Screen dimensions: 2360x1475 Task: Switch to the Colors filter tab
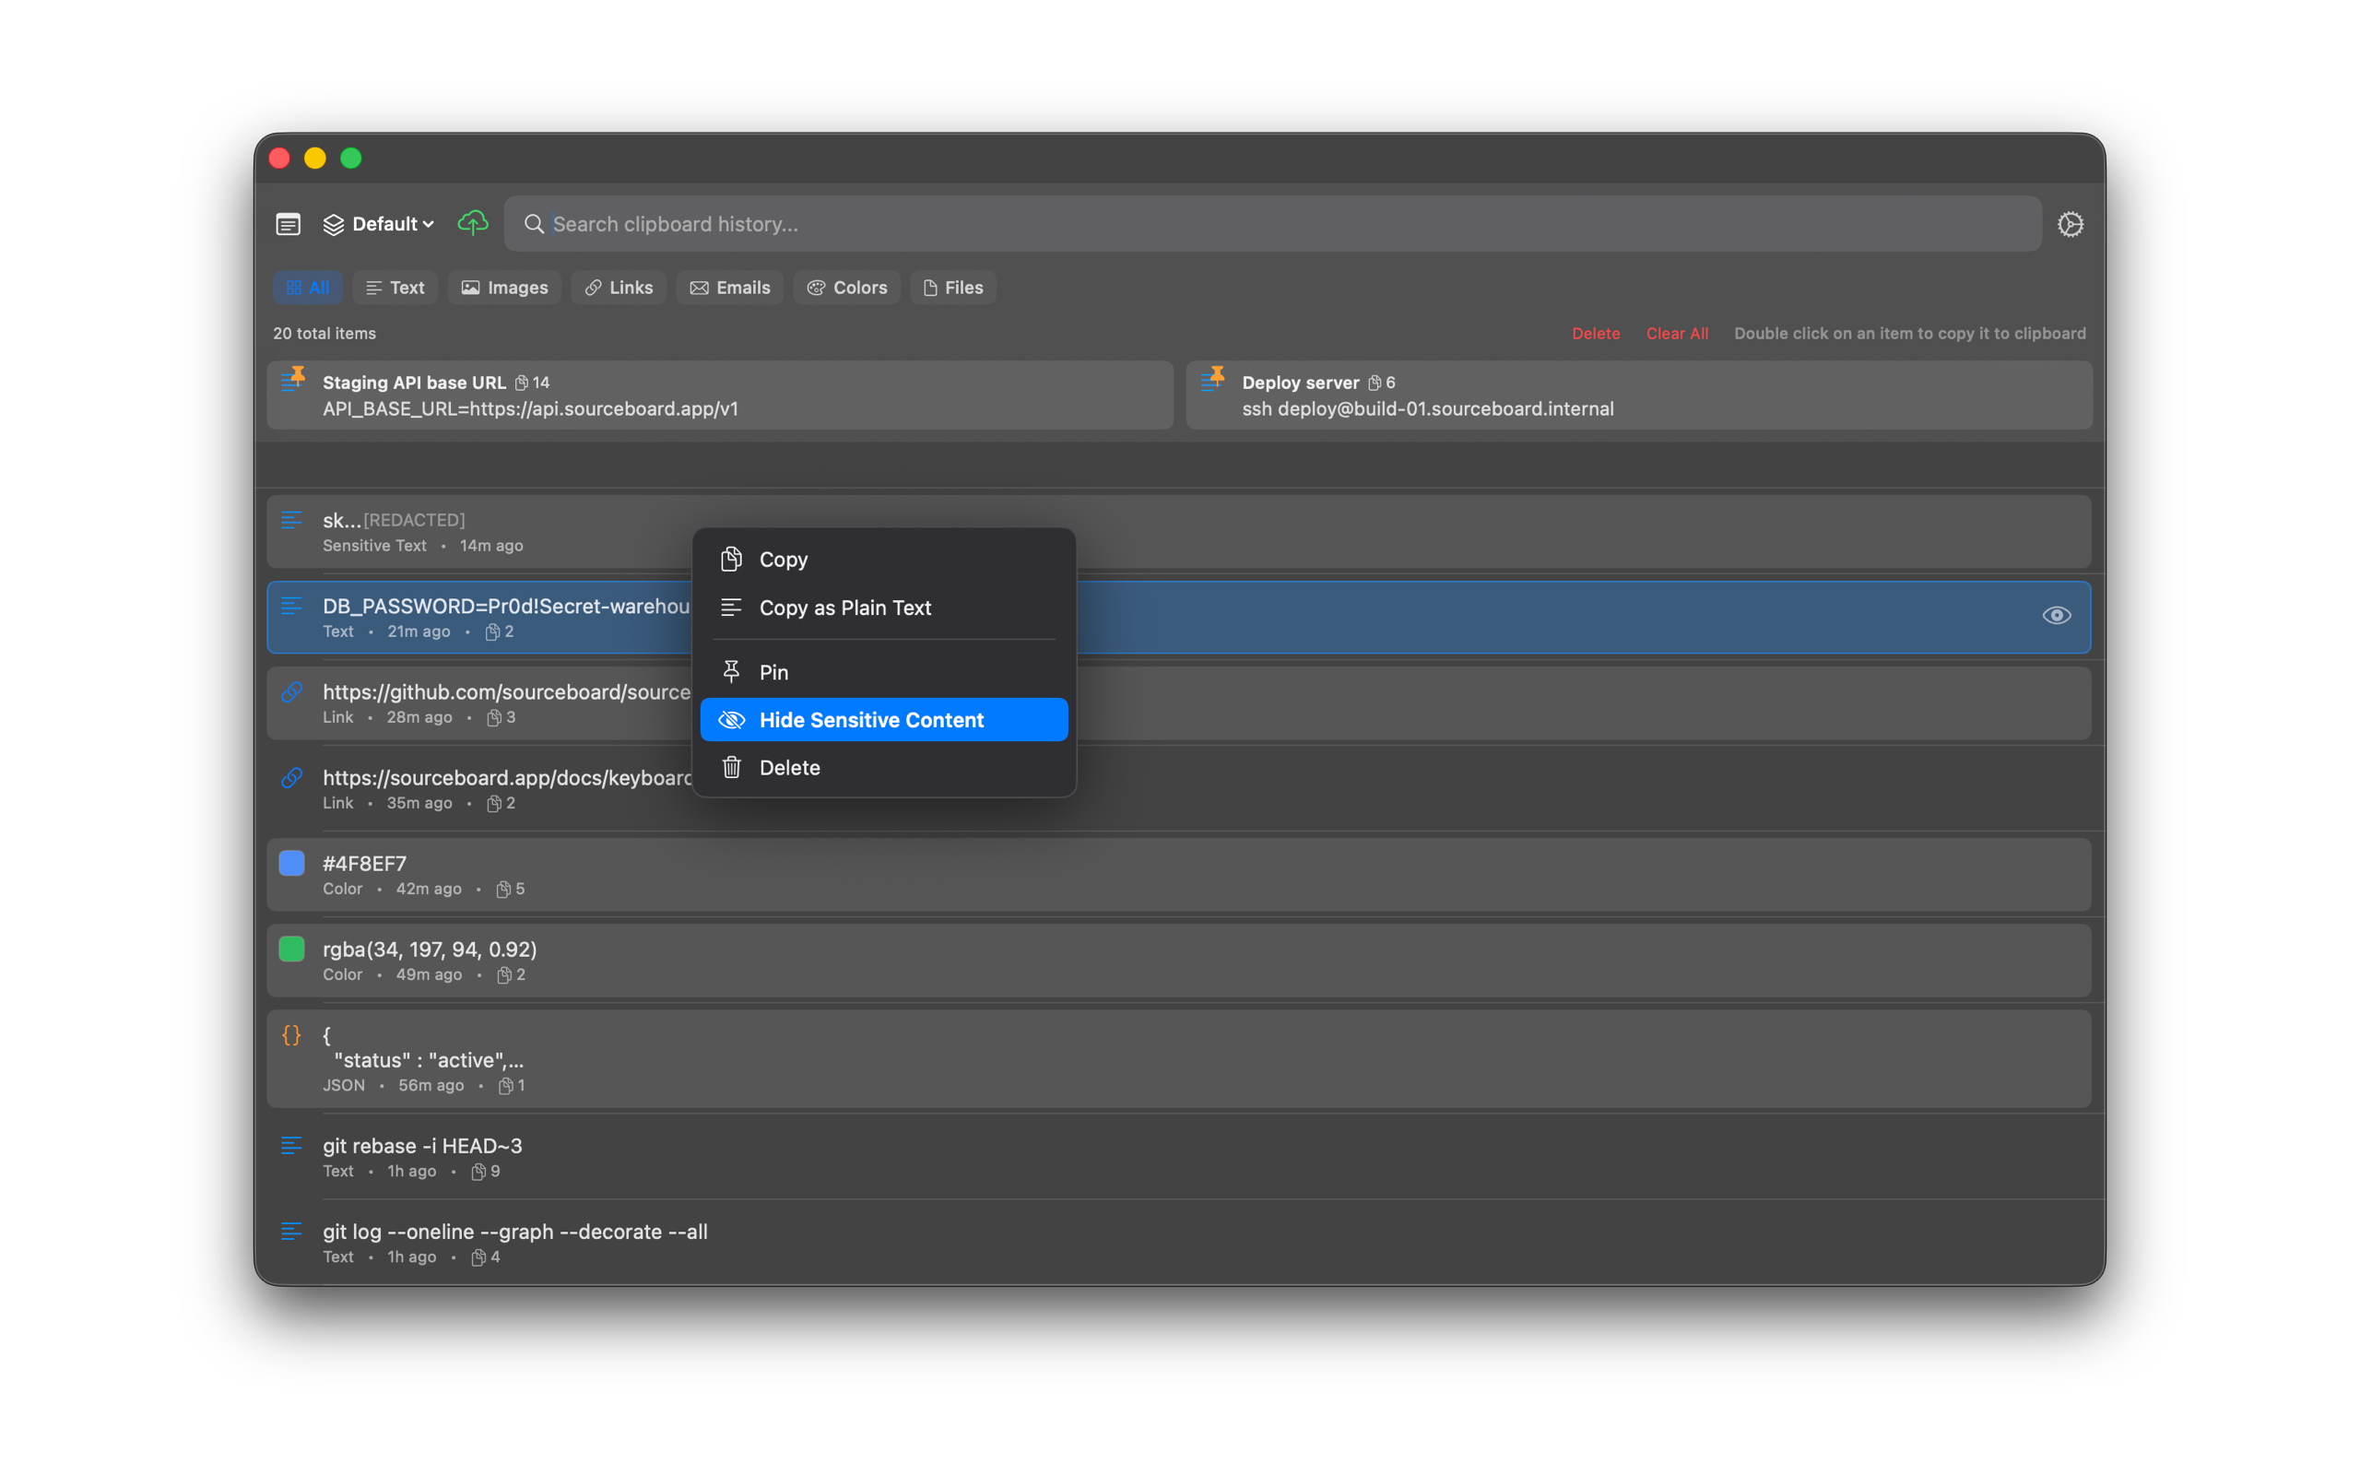click(846, 288)
